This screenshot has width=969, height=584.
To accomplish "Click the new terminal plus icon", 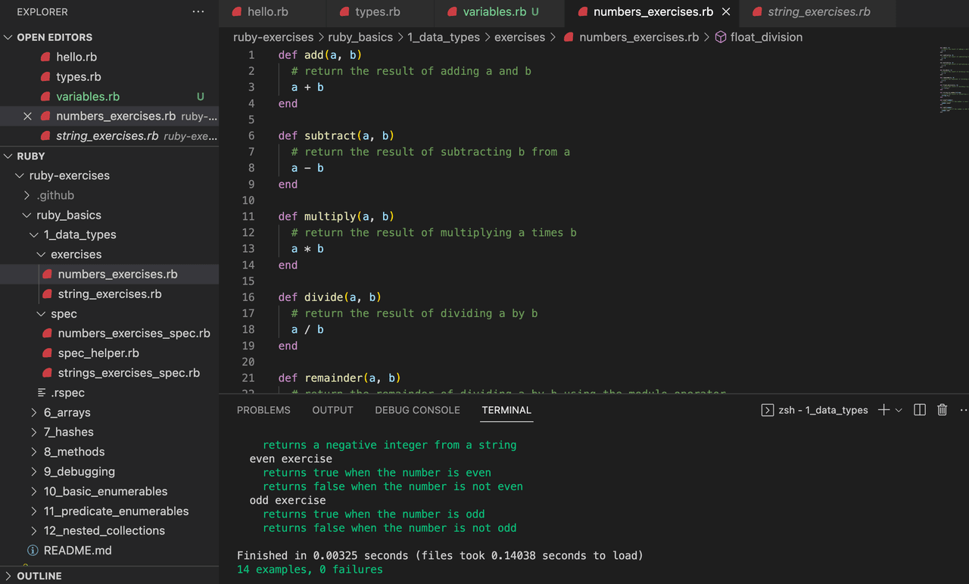I will pos(883,410).
